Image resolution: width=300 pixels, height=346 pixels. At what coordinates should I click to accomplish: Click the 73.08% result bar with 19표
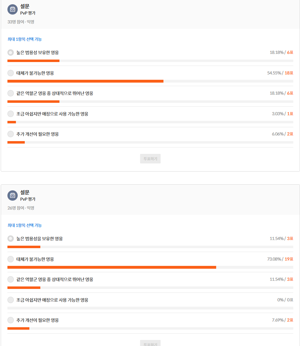coord(150,267)
